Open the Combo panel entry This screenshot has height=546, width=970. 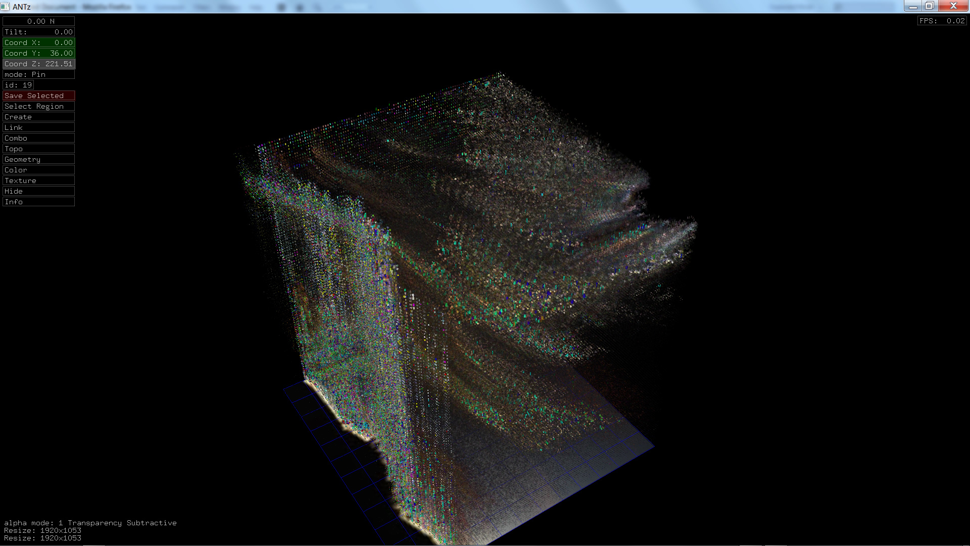coord(38,138)
